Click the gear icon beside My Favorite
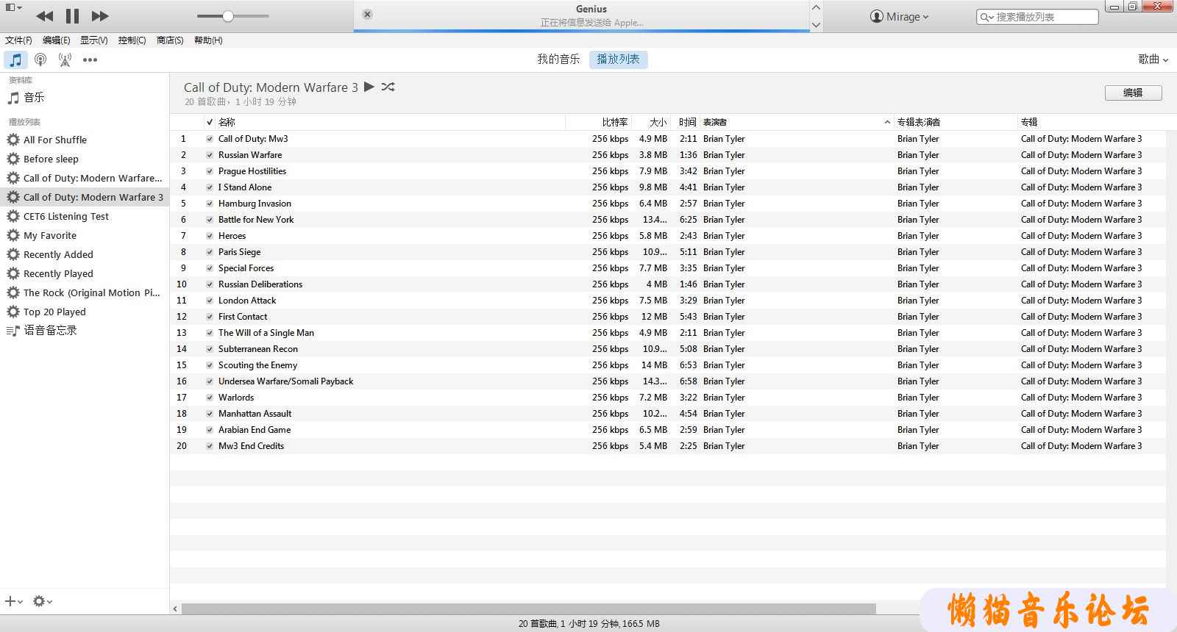The image size is (1177, 632). coord(13,235)
